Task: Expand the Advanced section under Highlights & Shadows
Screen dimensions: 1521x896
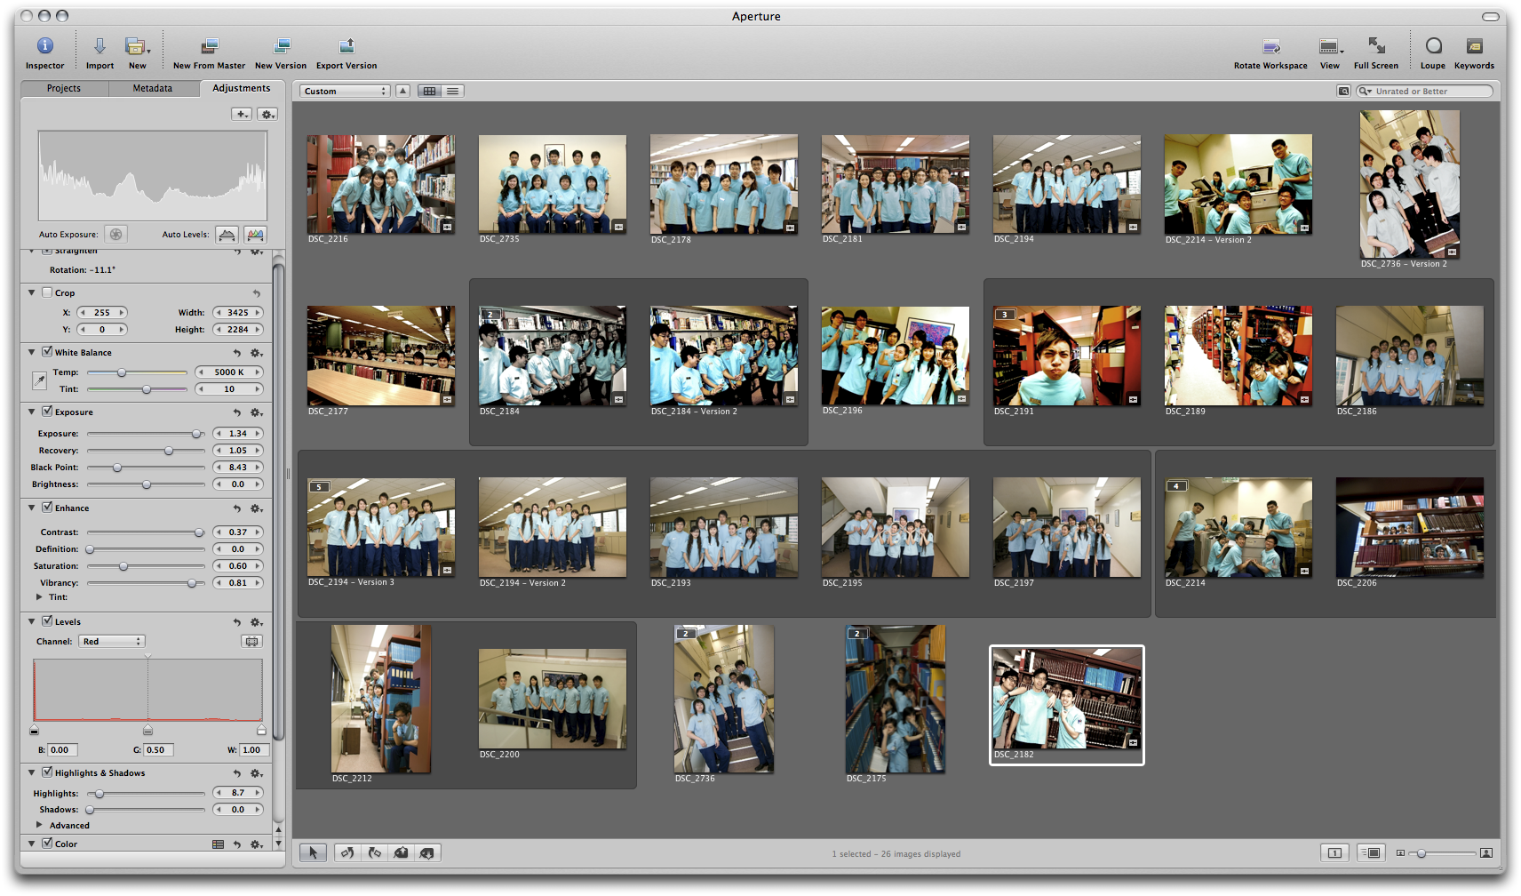Action: click(39, 825)
